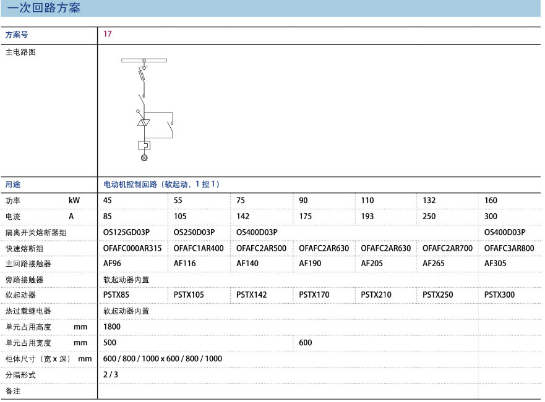
Task: Select the contactor AF96
Action: 112,264
